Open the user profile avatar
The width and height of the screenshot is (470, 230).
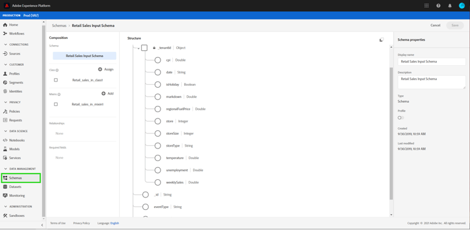click(462, 6)
